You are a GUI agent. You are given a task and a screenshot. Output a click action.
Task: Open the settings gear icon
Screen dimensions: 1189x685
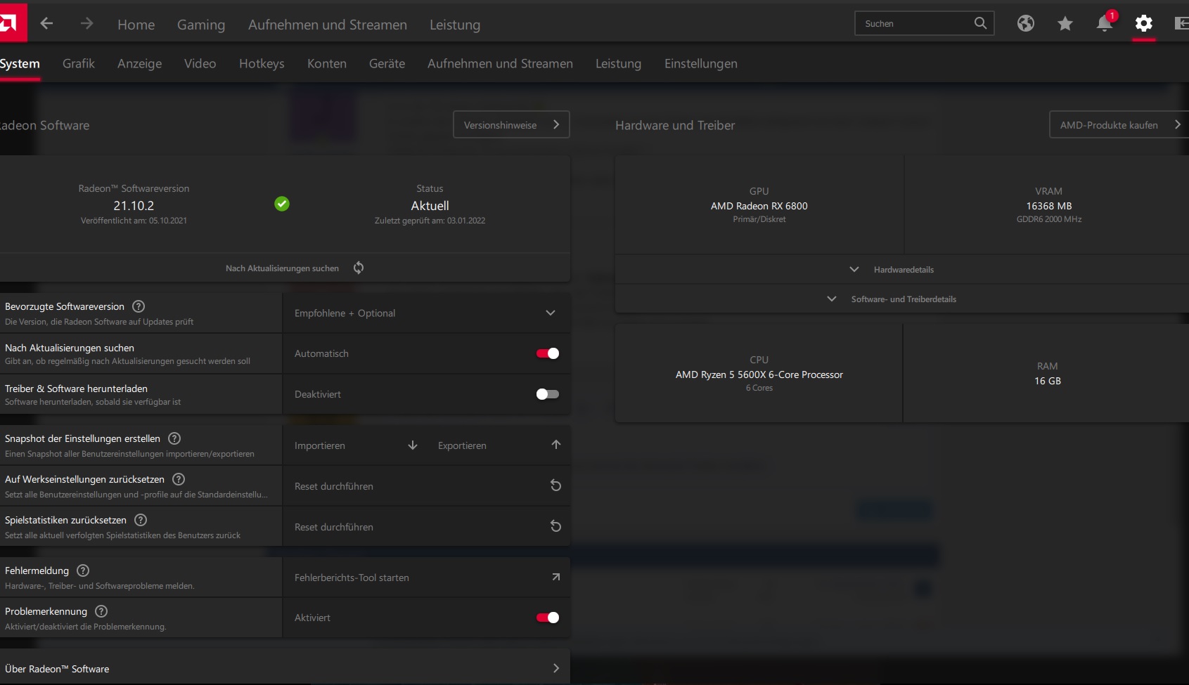point(1144,23)
